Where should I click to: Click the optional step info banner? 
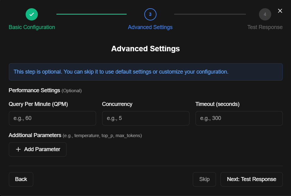click(145, 72)
